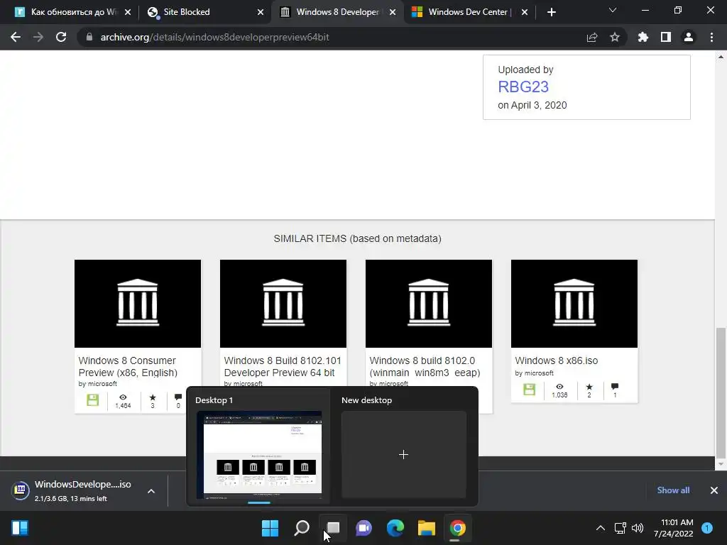Show all downloads
This screenshot has height=545, width=727.
(x=673, y=490)
